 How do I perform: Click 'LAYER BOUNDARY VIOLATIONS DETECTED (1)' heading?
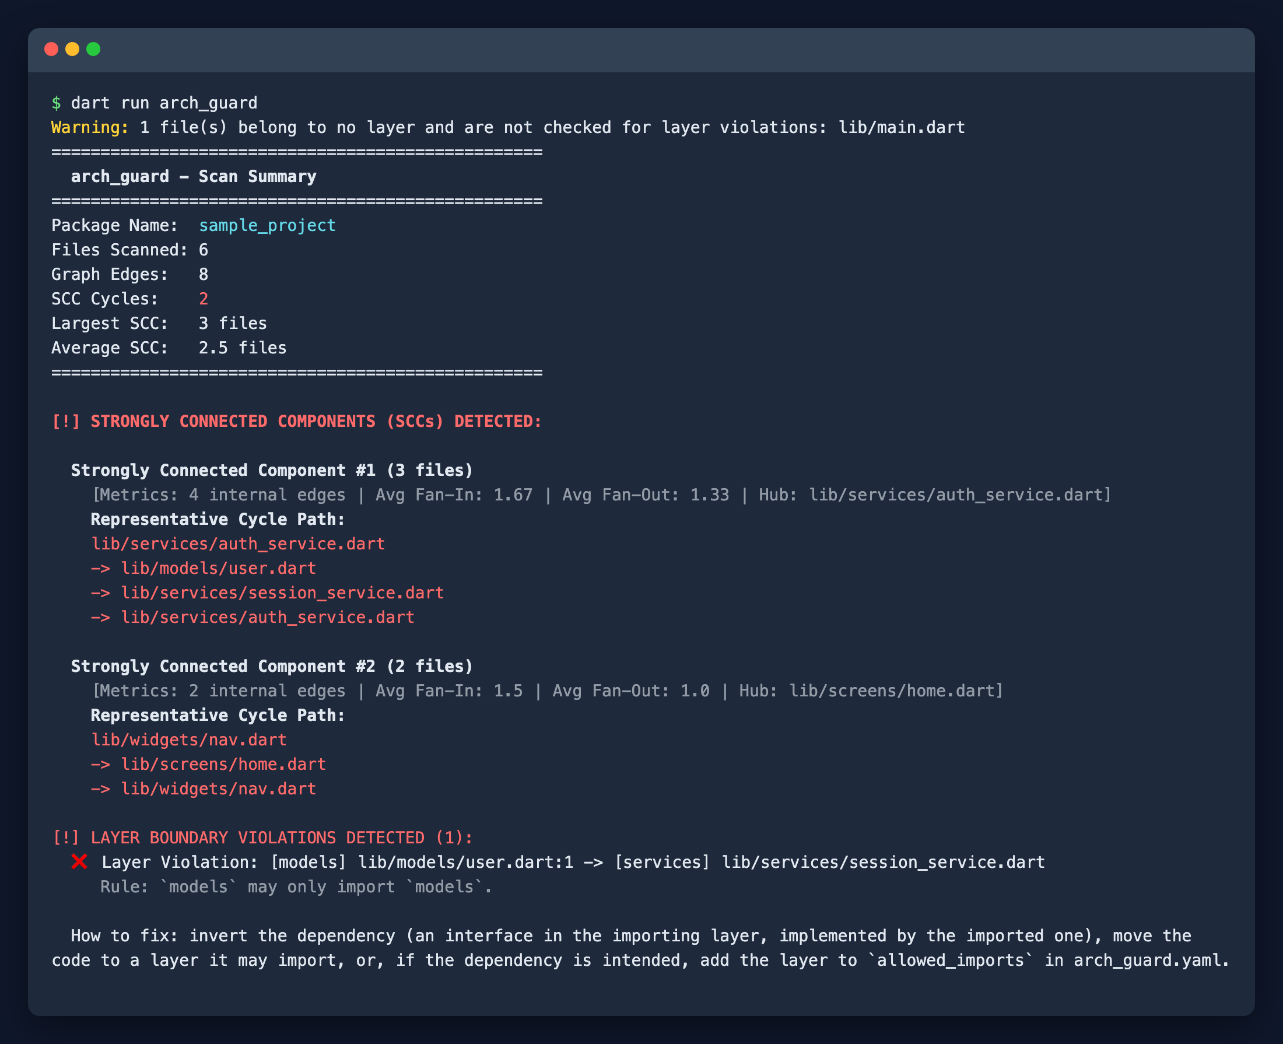pos(281,838)
